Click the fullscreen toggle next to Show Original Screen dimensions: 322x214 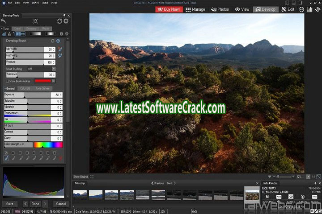[x=92, y=177]
